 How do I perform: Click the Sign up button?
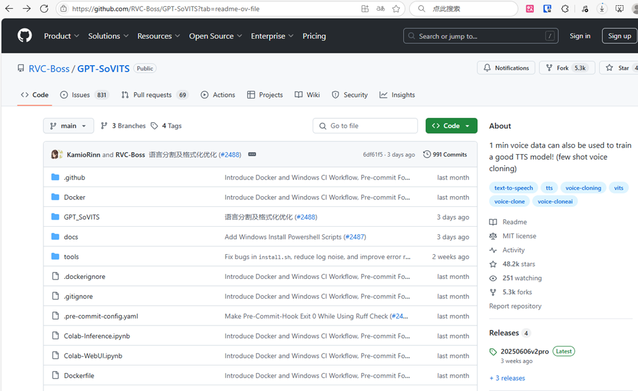click(619, 36)
